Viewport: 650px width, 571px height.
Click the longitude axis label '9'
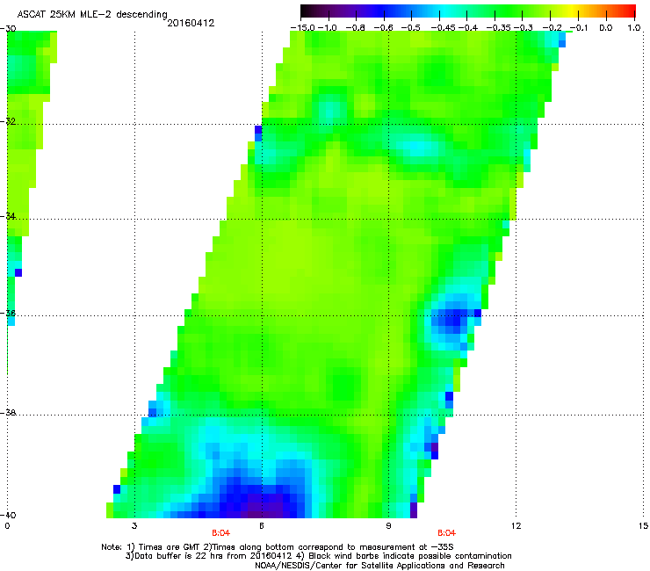coord(388,526)
